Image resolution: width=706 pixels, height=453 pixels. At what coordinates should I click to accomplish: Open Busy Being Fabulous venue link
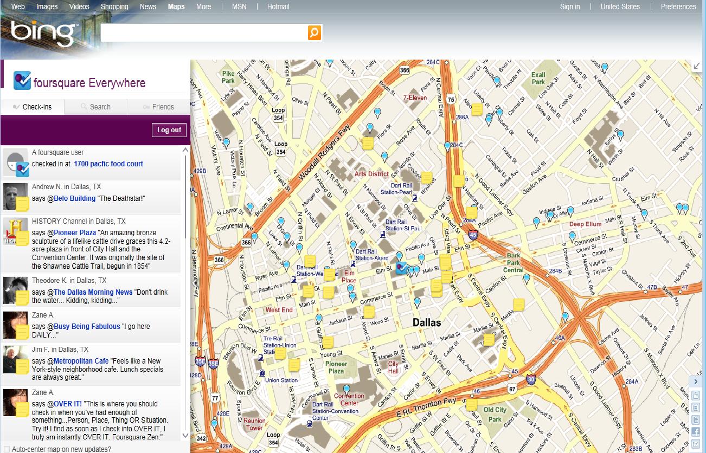click(x=87, y=326)
